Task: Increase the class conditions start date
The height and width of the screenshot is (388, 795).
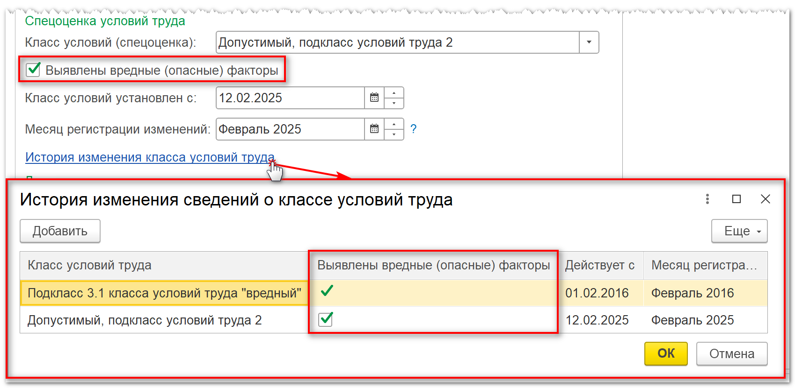Action: 394,93
